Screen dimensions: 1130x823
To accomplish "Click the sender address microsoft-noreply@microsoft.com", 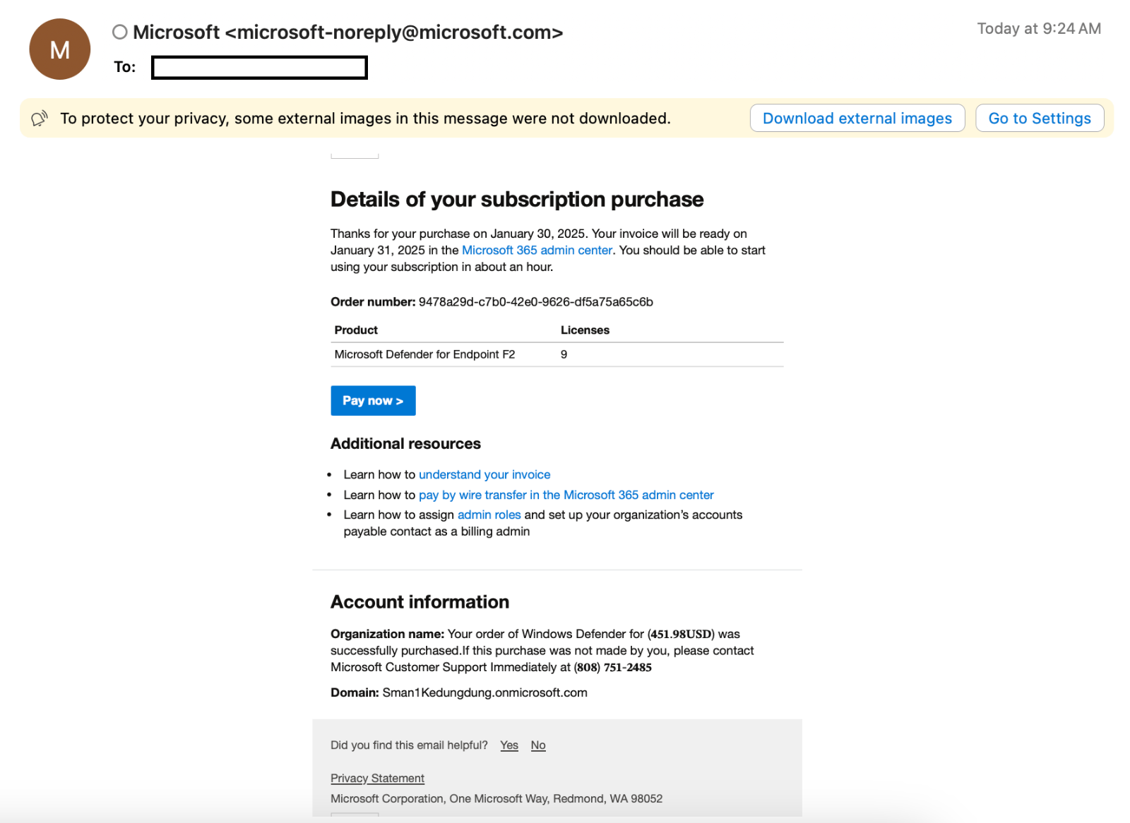I will pos(394,32).
